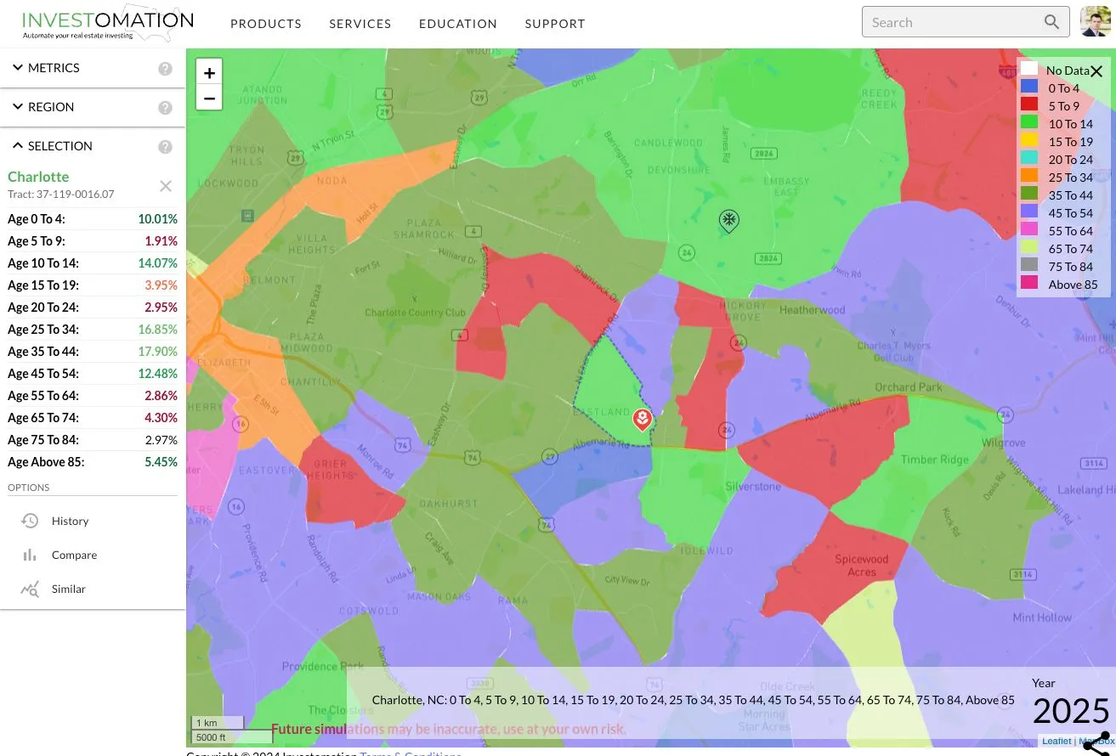Select the Age 10 To 14 row
Image resolution: width=1116 pixels, height=756 pixels.
(93, 263)
